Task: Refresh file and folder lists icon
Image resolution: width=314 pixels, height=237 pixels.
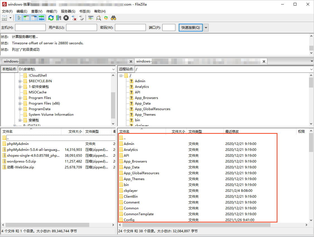Action: (51, 18)
